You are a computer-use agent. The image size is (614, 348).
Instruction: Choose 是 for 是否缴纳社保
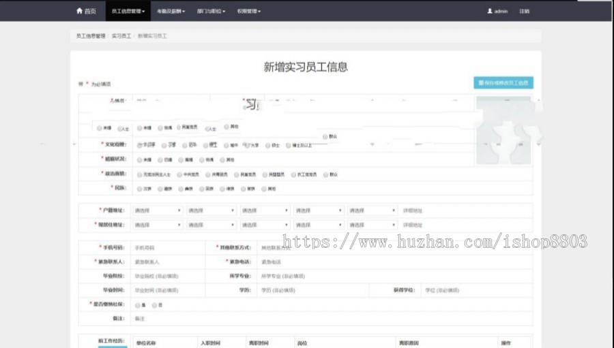(137, 305)
